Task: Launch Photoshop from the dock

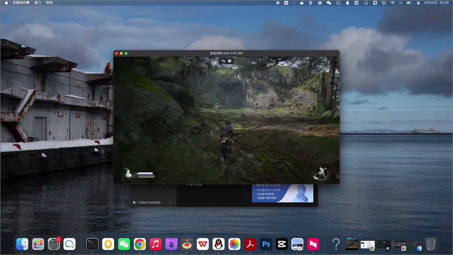Action: [266, 244]
